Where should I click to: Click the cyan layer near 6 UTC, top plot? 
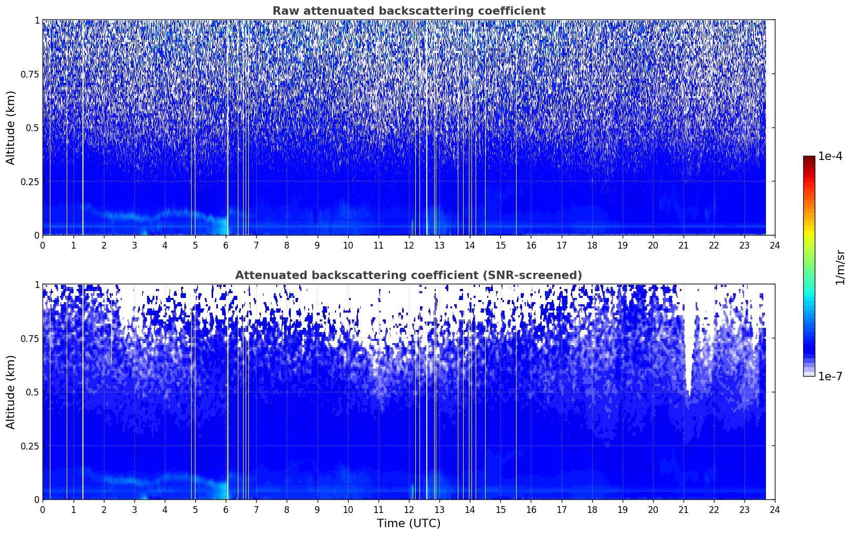(223, 224)
